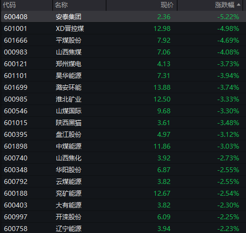Click the sort arrow next to 涨跌幅

tap(239, 5)
